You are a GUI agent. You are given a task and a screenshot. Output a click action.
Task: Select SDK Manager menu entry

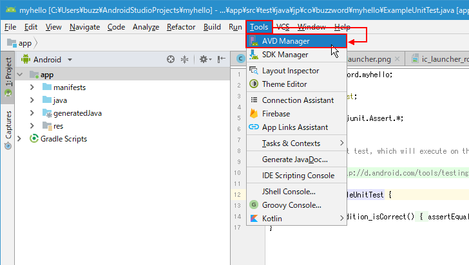[x=296, y=55]
